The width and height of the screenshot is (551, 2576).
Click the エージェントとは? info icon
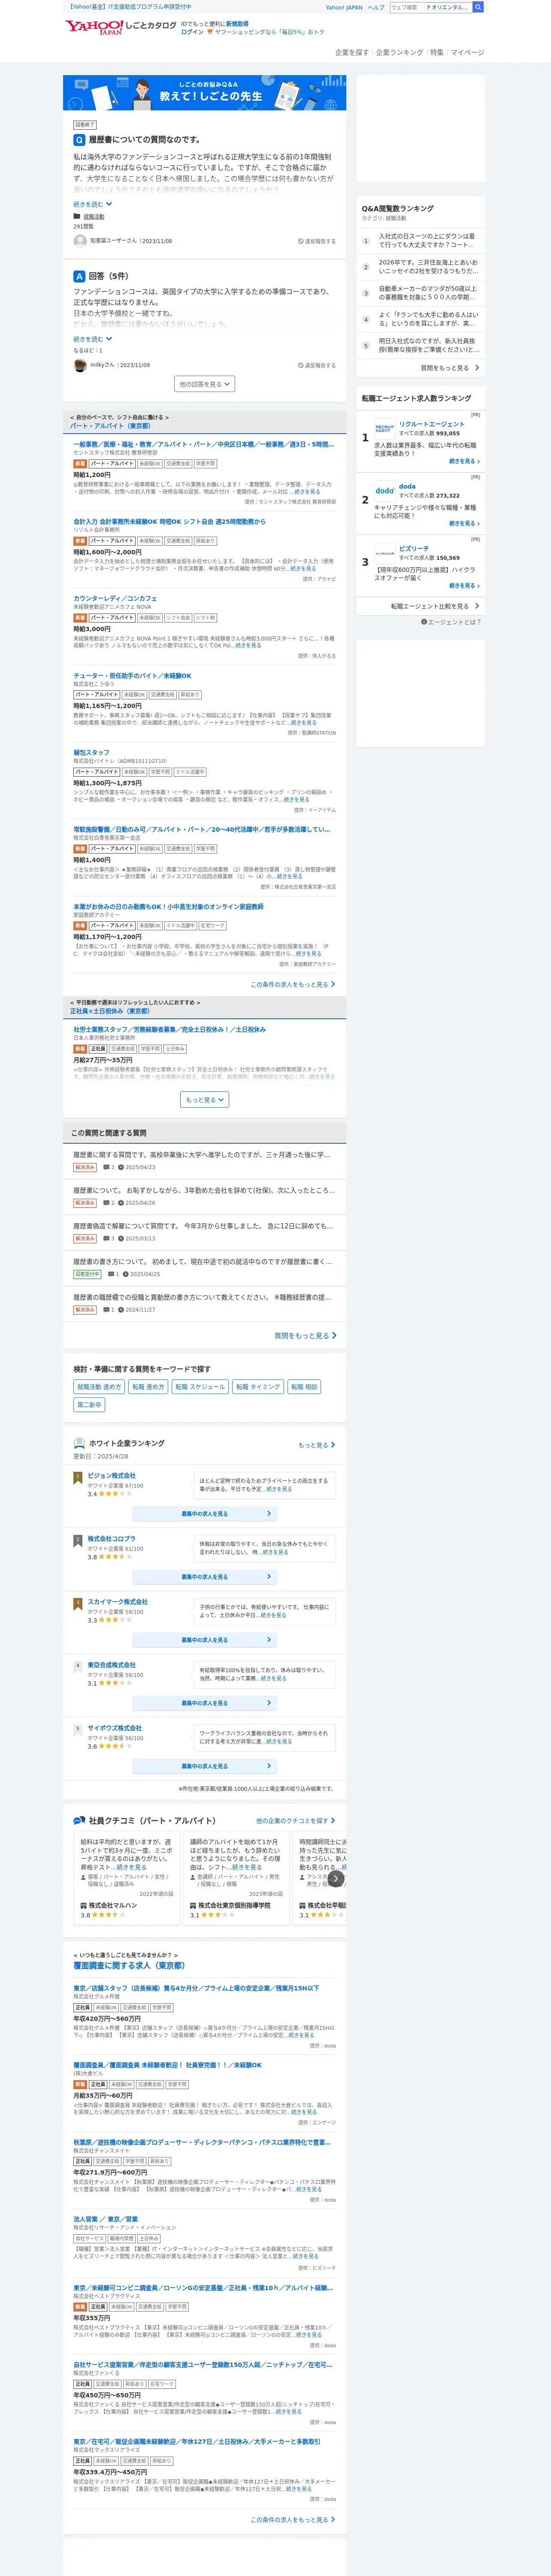(x=424, y=622)
